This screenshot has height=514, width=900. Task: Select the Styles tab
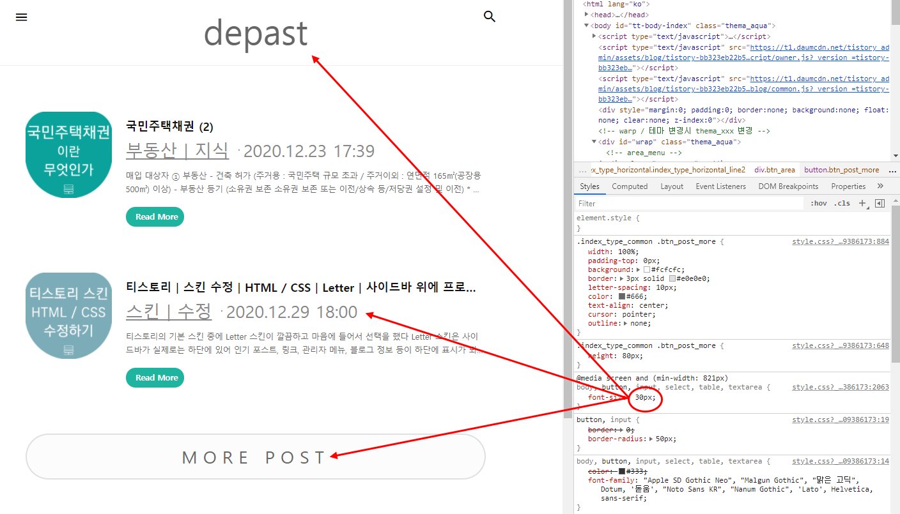pos(589,186)
